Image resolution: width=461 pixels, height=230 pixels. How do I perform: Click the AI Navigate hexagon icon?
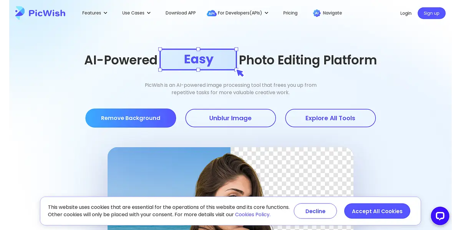[x=317, y=13]
